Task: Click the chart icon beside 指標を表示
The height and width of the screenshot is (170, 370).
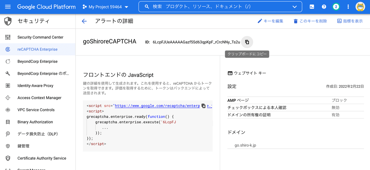Action: 339,21
